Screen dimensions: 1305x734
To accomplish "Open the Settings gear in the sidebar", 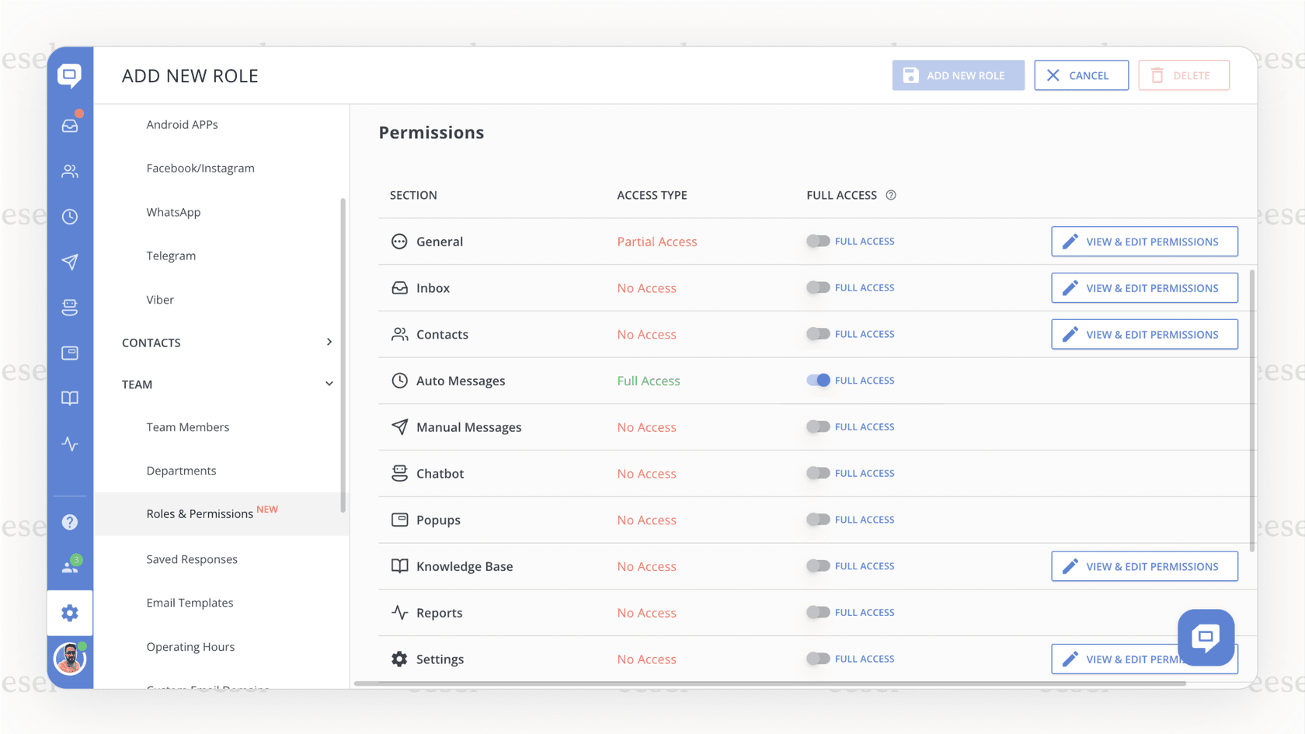I will coord(70,613).
